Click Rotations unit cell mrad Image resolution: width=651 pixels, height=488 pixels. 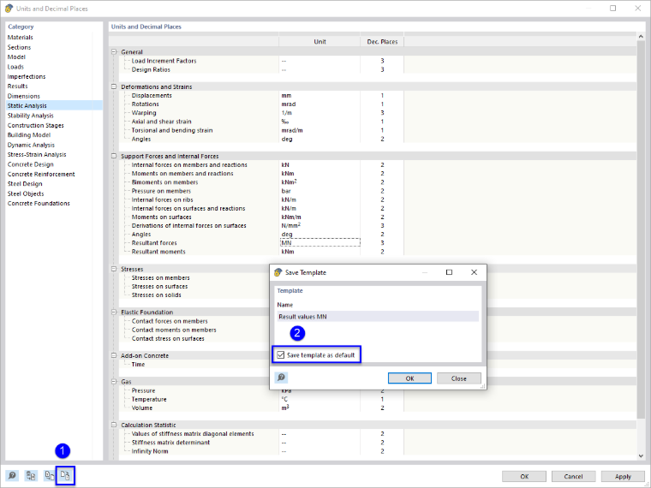click(x=320, y=104)
